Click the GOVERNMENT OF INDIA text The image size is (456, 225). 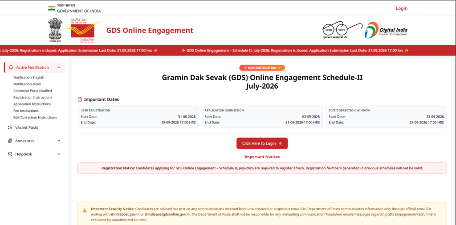pos(79,11)
